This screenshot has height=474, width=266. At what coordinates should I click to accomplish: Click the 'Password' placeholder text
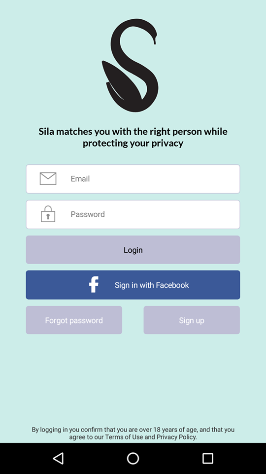click(x=88, y=214)
